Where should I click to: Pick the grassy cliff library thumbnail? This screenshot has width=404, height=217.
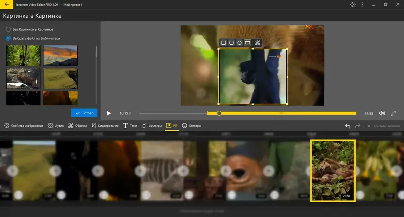[60, 79]
